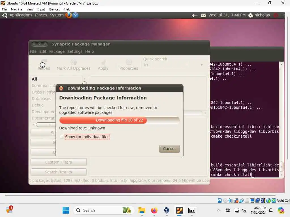Close the Downloading Package Information dialog

(x=61, y=88)
